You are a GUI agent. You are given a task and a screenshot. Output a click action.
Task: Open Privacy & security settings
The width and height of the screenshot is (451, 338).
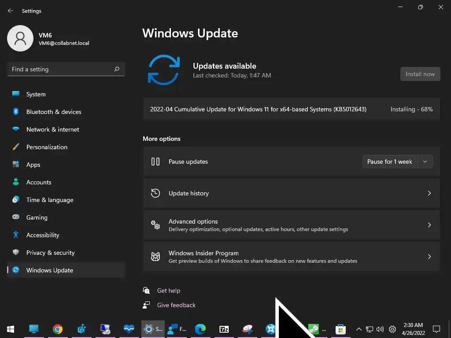coord(66,253)
